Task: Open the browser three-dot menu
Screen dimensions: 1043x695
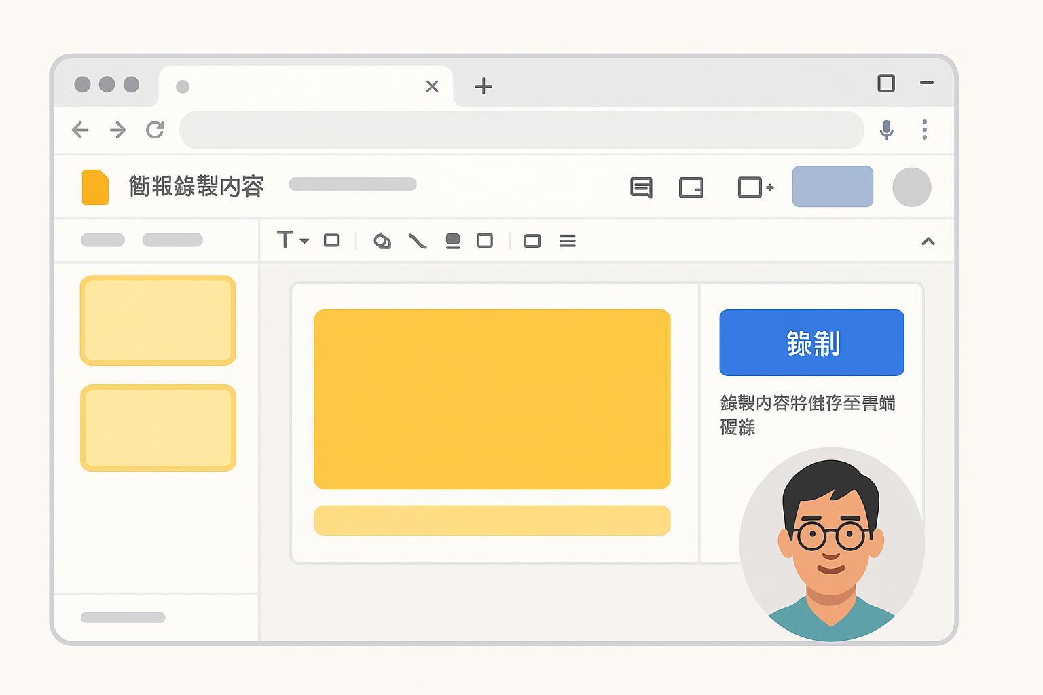Action: [924, 130]
